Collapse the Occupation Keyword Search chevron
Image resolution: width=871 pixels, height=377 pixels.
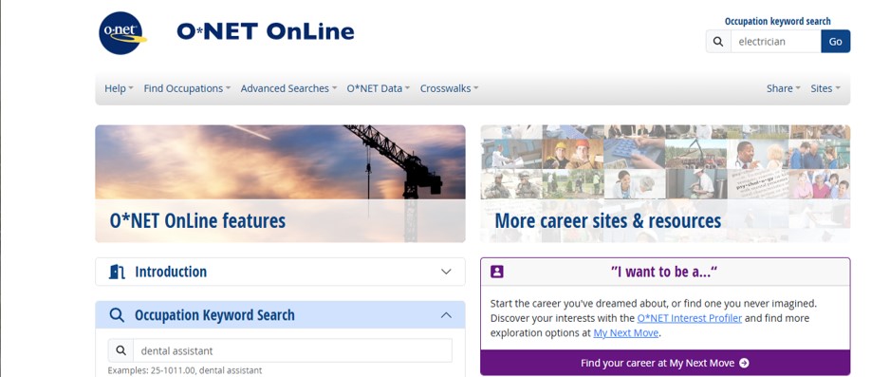coord(446,315)
